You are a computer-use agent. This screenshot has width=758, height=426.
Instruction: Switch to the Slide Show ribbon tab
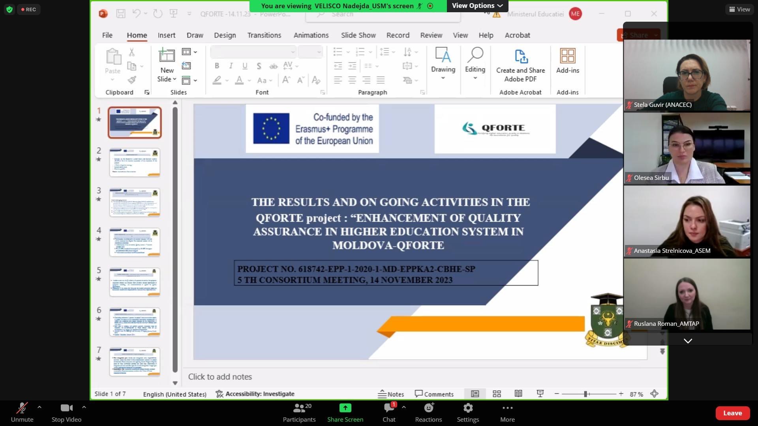coord(358,35)
